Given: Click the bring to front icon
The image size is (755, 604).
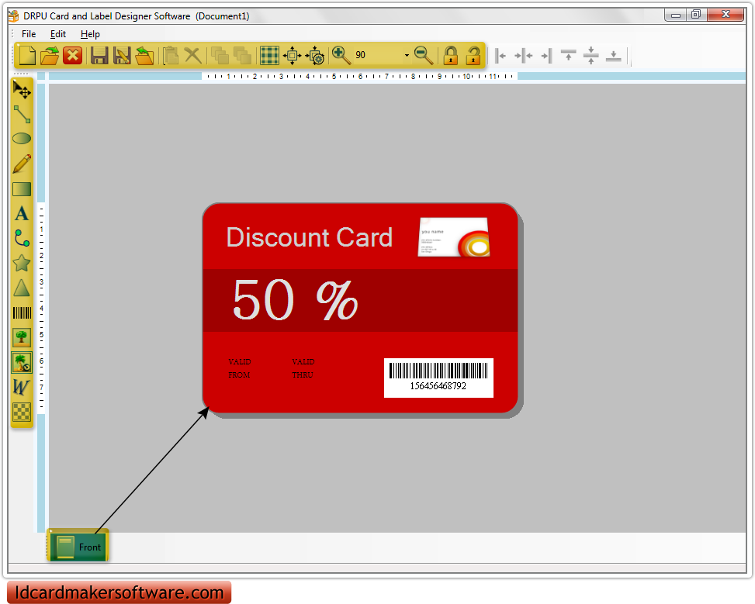Looking at the screenshot, I should click(x=220, y=55).
